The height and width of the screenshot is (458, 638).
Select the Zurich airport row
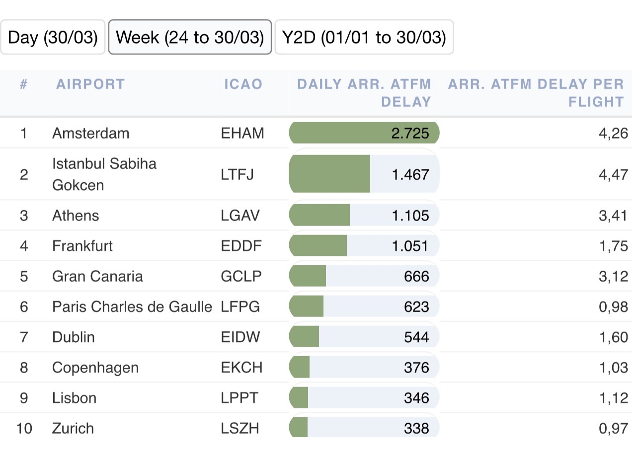(73, 428)
